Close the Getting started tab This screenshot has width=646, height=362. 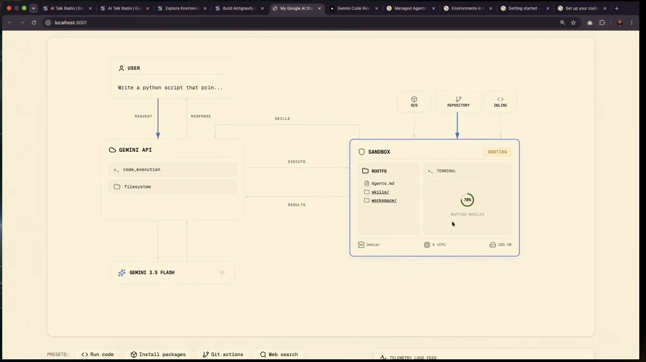pos(548,8)
